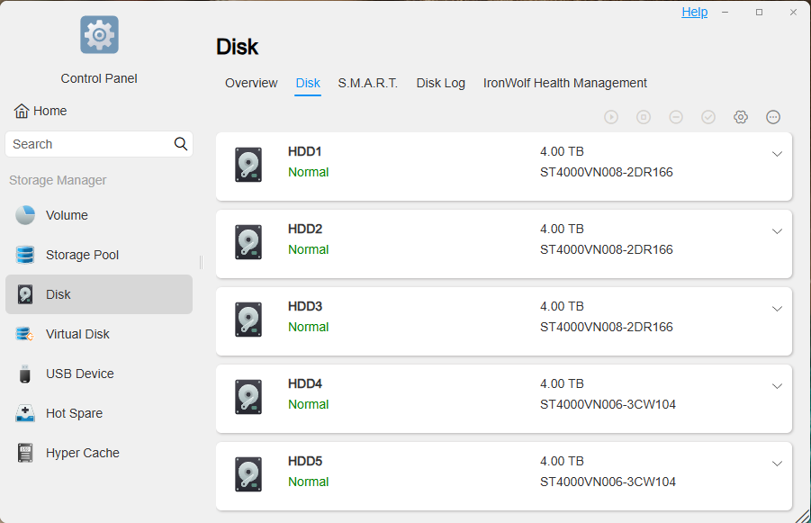Image resolution: width=811 pixels, height=523 pixels.
Task: Click the checkmark circle toolbar icon
Action: 708,117
